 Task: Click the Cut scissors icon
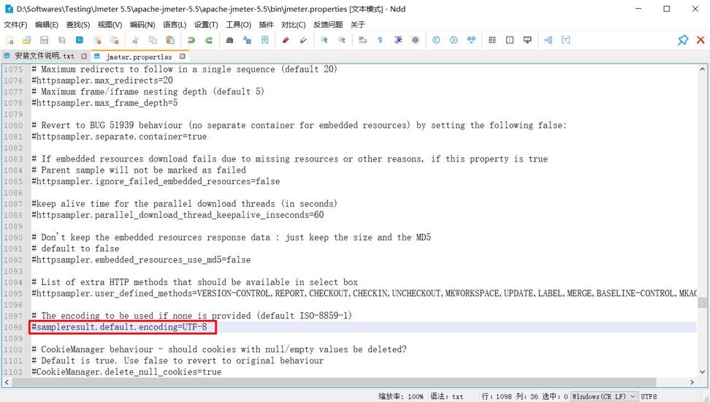[135, 40]
